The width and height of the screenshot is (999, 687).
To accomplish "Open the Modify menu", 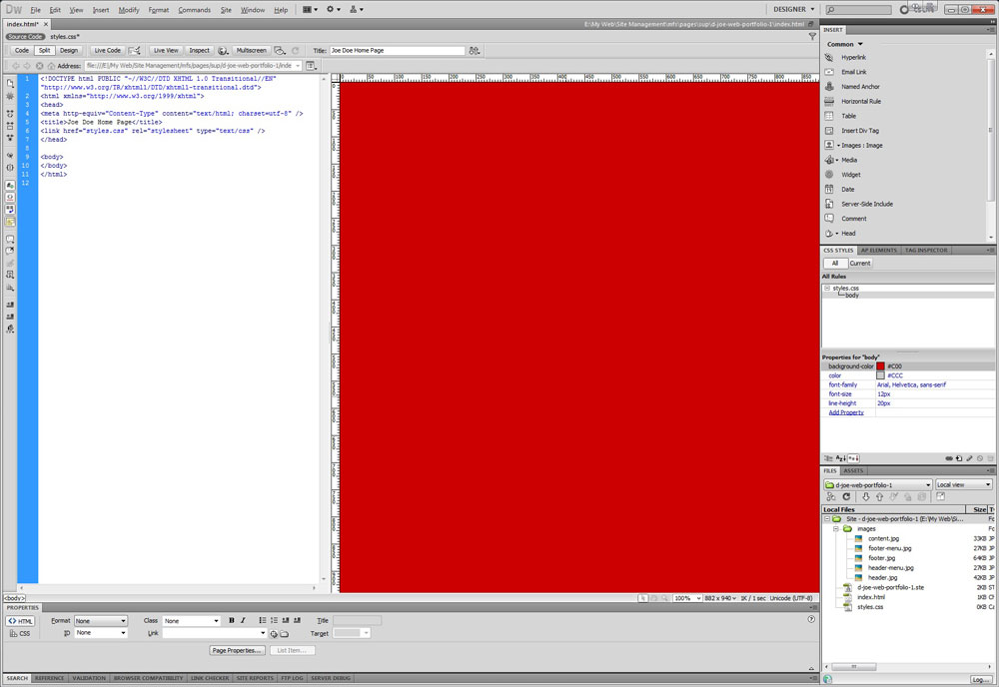I will [129, 10].
